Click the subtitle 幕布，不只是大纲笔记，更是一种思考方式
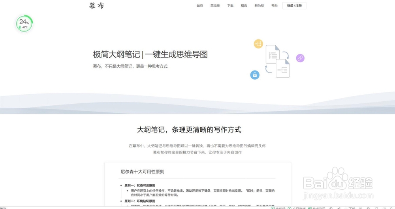This screenshot has height=209, width=395. coord(130,66)
